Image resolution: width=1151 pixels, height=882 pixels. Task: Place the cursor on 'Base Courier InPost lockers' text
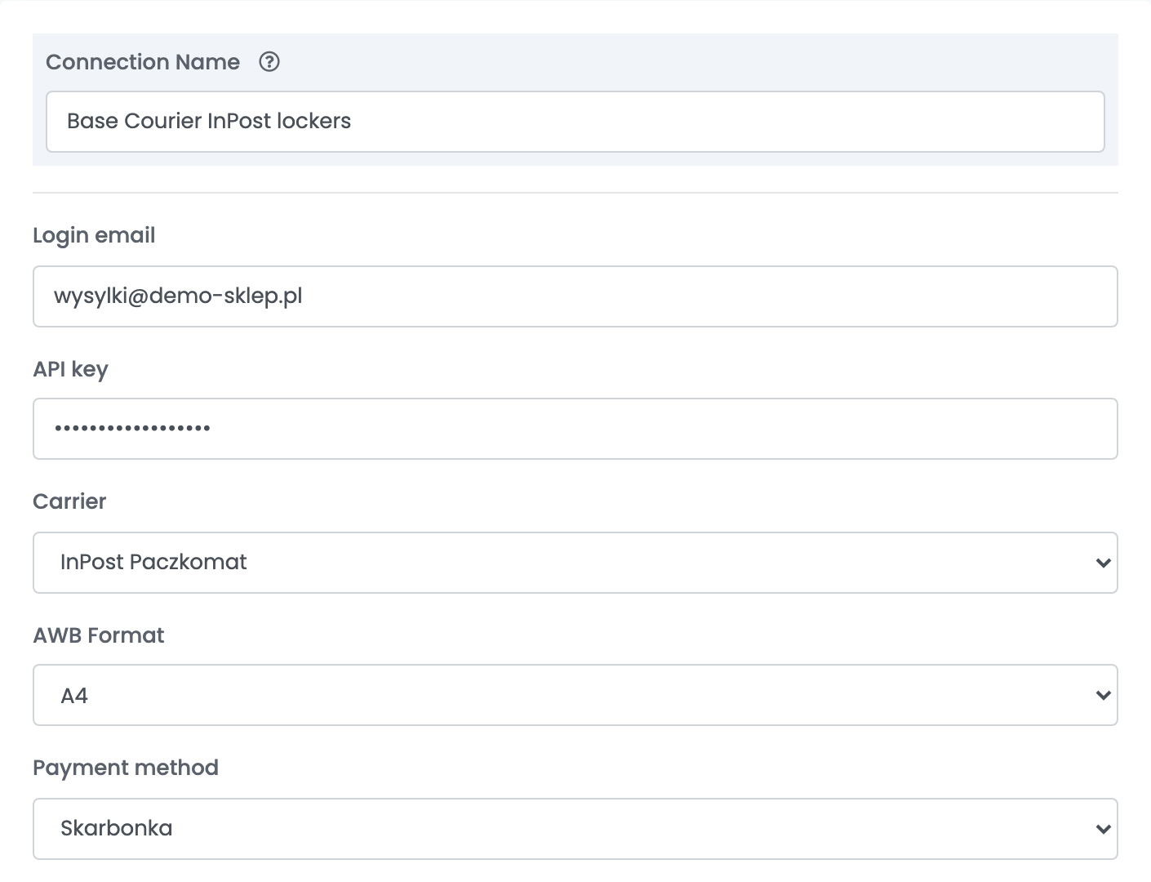[x=209, y=121]
